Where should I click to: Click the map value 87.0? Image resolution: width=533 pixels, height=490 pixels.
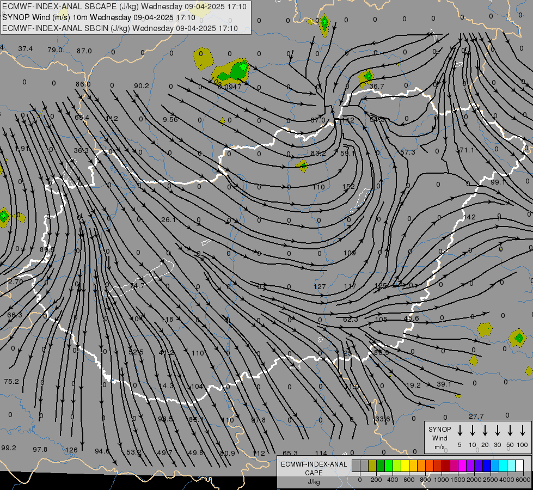[x=84, y=51]
